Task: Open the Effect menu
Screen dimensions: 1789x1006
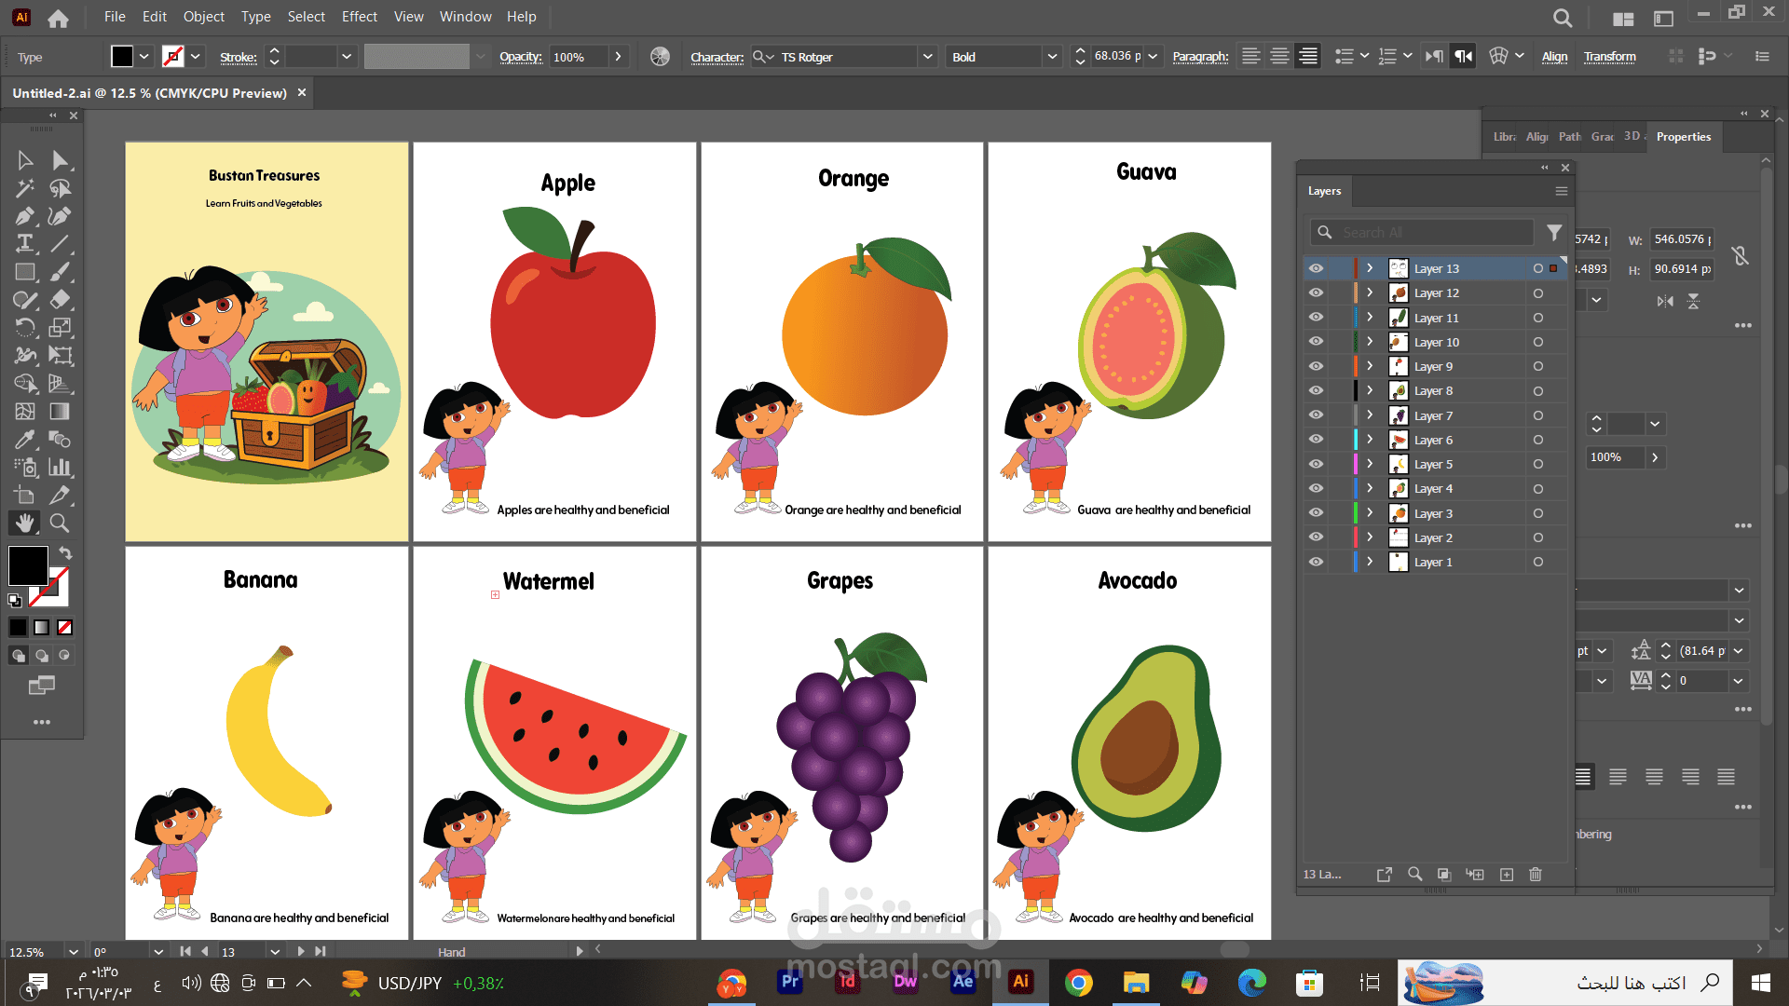Action: click(359, 17)
